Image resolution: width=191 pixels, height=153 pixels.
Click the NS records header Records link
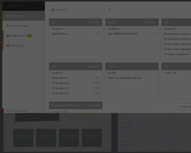[x=94, y=66]
